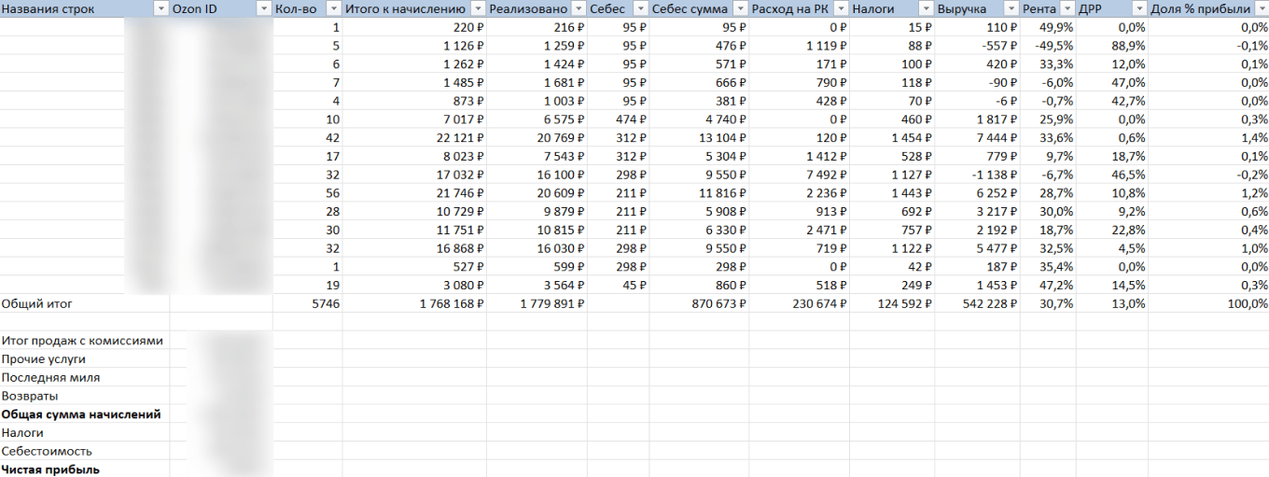
Task: Open the filter dropdown for Названия строк
Action: tap(161, 8)
